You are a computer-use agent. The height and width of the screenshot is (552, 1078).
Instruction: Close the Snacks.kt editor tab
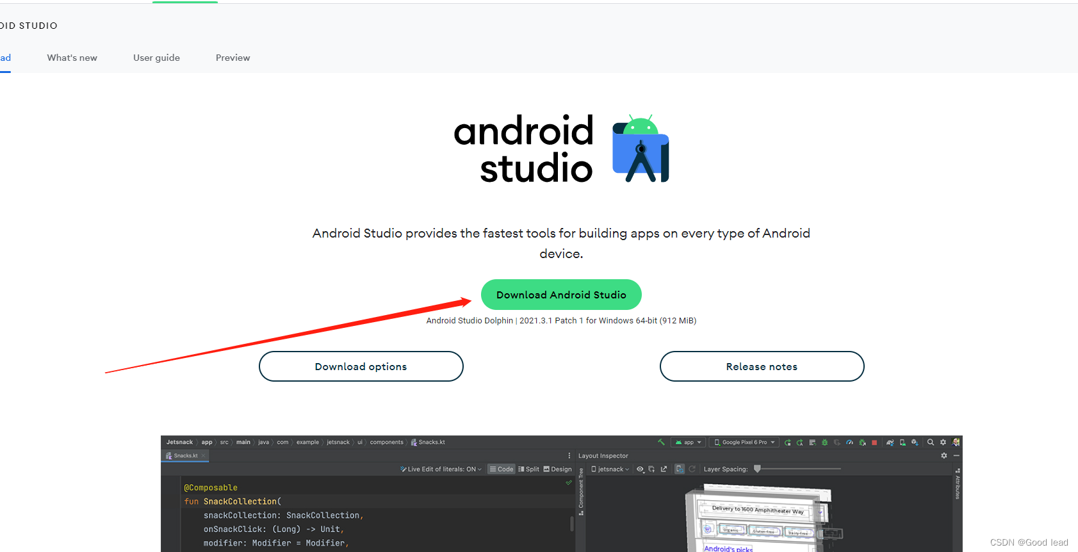204,456
